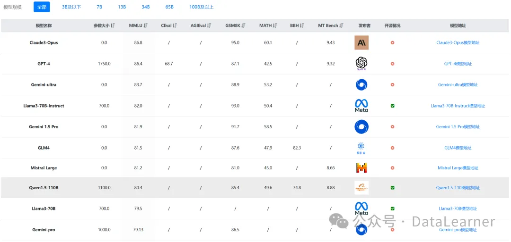
Task: Select the 全部 model size filter
Action: [x=42, y=7]
